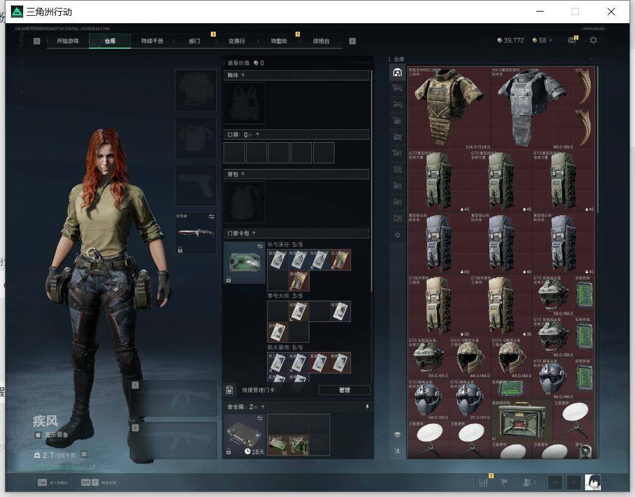Switch to the 特战干员 tab
The width and height of the screenshot is (635, 497).
click(x=152, y=41)
